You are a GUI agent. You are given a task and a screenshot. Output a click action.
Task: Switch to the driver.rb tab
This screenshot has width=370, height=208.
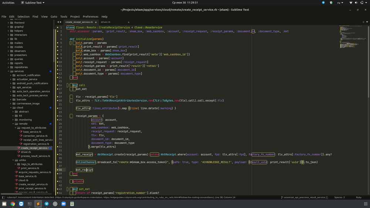(x=105, y=22)
